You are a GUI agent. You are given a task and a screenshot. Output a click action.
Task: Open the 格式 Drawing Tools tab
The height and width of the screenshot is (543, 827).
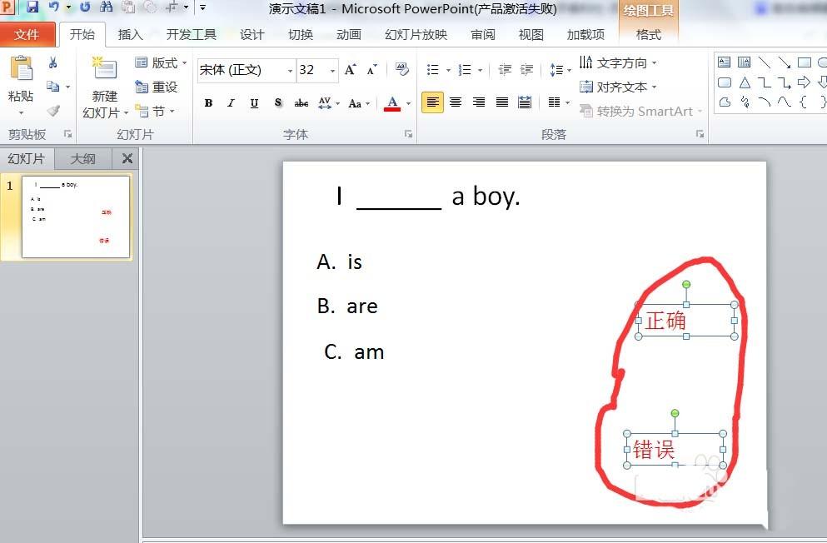click(x=649, y=34)
